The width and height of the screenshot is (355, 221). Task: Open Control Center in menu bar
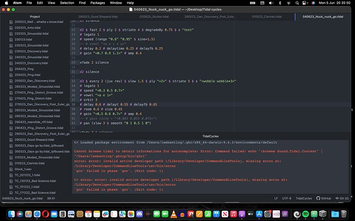click(x=305, y=3)
